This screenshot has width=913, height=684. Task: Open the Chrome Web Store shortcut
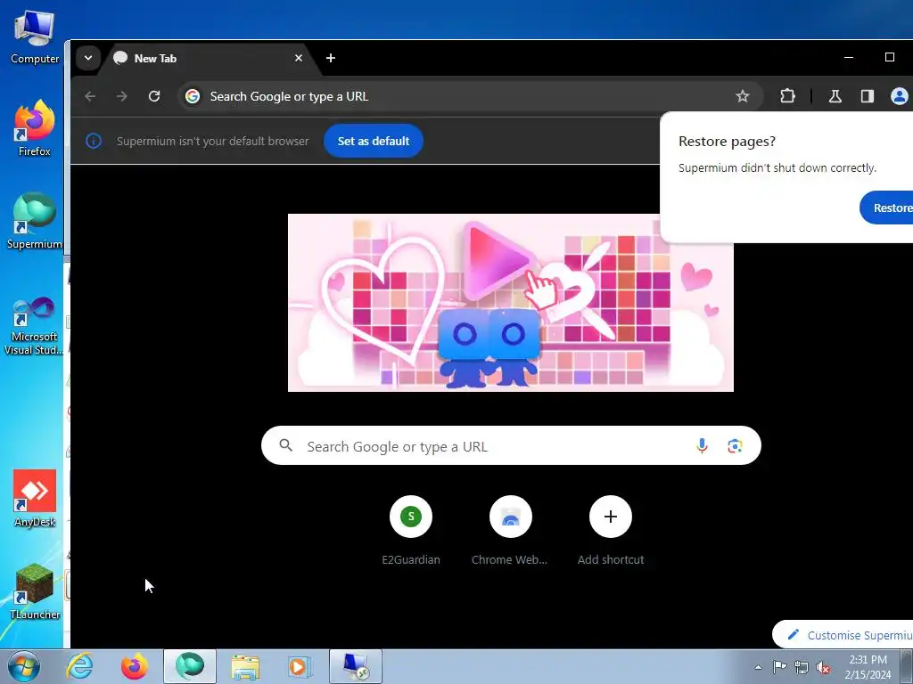coord(510,530)
